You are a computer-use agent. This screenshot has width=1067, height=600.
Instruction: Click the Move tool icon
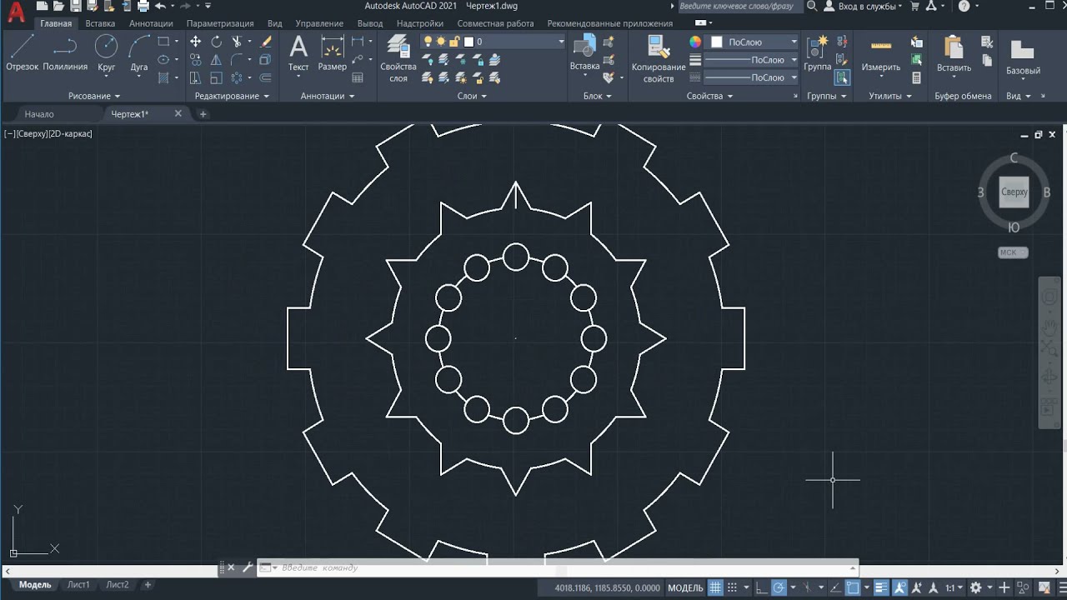pyautogui.click(x=195, y=42)
